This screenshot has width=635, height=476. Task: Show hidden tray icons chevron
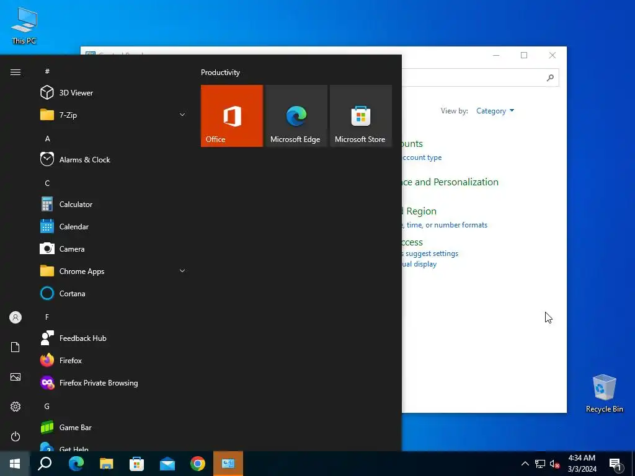[525, 464]
